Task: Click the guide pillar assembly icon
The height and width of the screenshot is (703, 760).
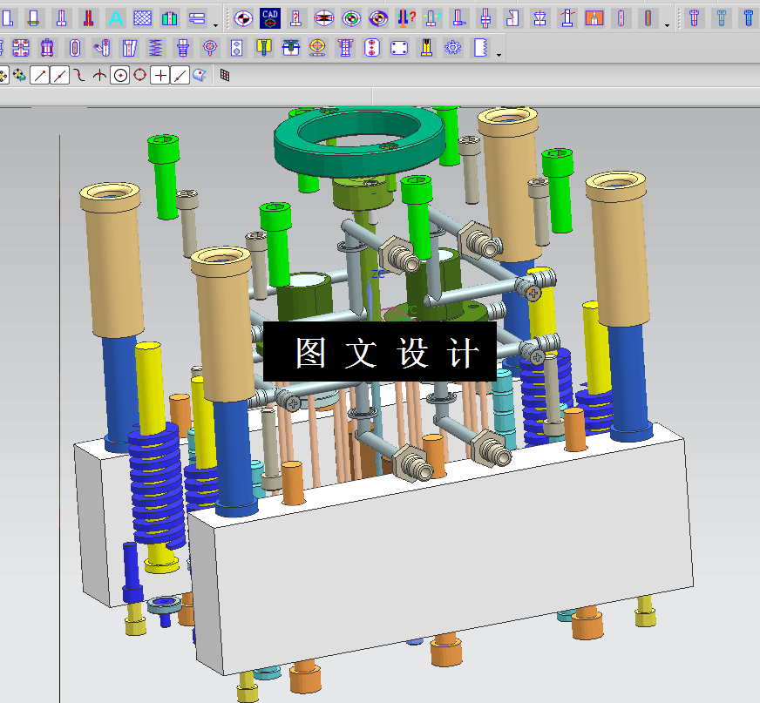Action: point(47,48)
